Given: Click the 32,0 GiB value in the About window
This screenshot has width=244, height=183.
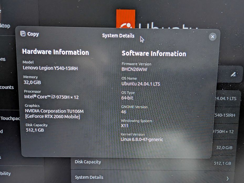Looking at the screenshot, I should [224, 147].
